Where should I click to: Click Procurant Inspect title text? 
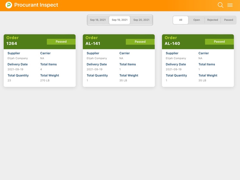36,5
